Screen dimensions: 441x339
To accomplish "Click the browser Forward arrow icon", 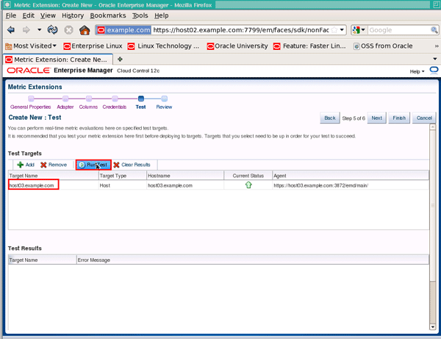I will (26, 30).
